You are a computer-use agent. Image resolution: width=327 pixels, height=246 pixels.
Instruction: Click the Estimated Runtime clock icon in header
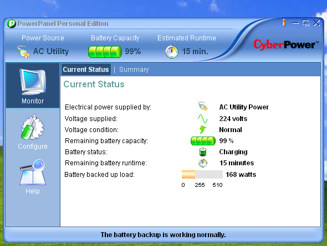(172, 52)
